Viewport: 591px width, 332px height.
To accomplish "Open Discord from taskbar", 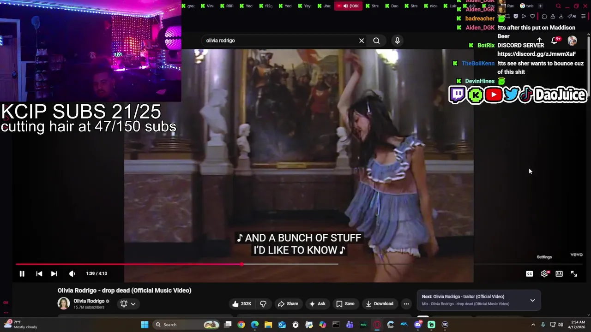I will pyautogui.click(x=418, y=325).
